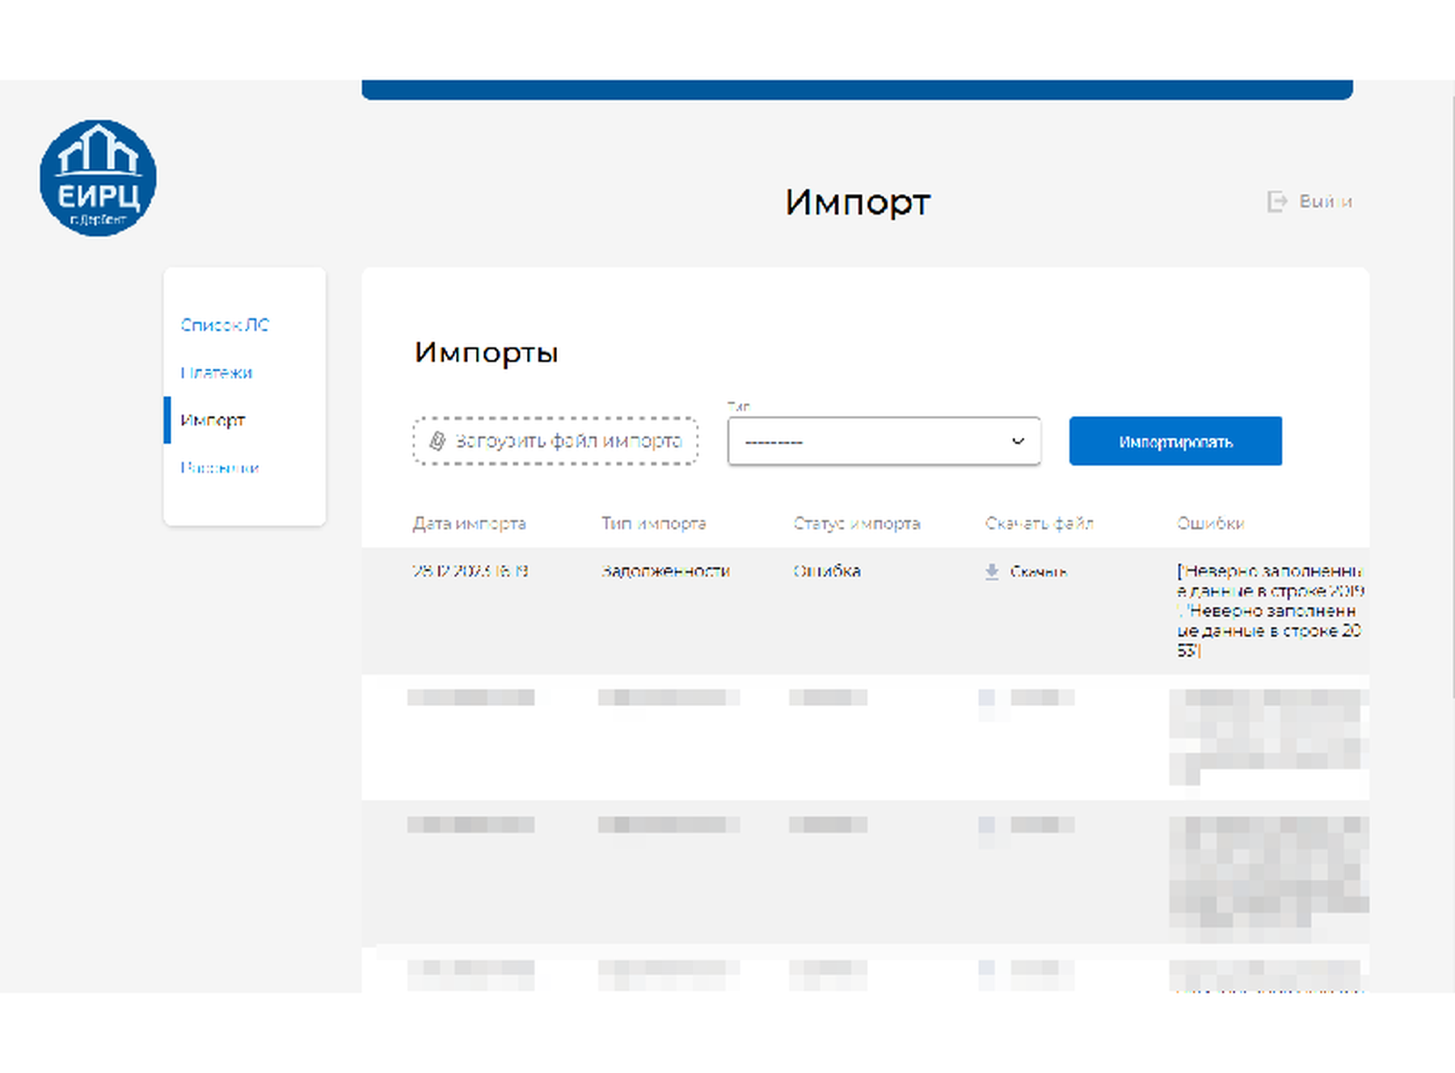Screen dimensions: 1455x1073
Task: Open Платежи in sidebar
Action: (217, 372)
